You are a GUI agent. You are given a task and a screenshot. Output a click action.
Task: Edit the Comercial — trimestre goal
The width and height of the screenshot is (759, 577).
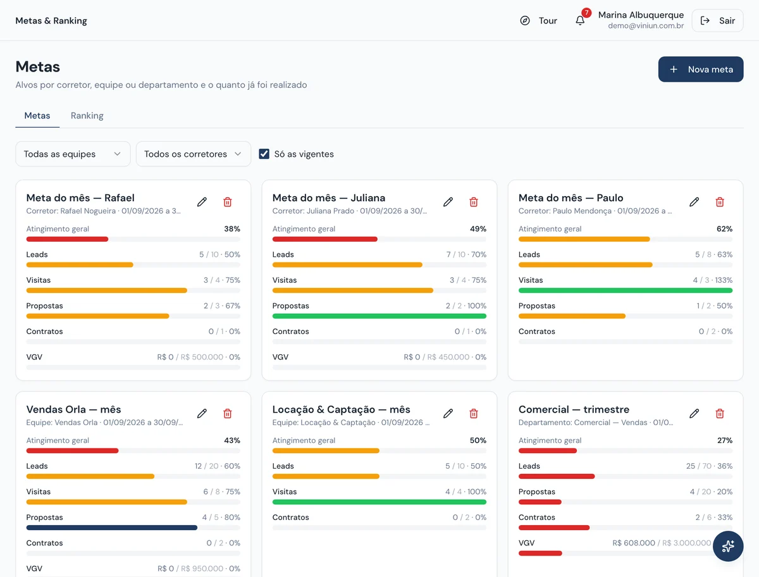[694, 413]
